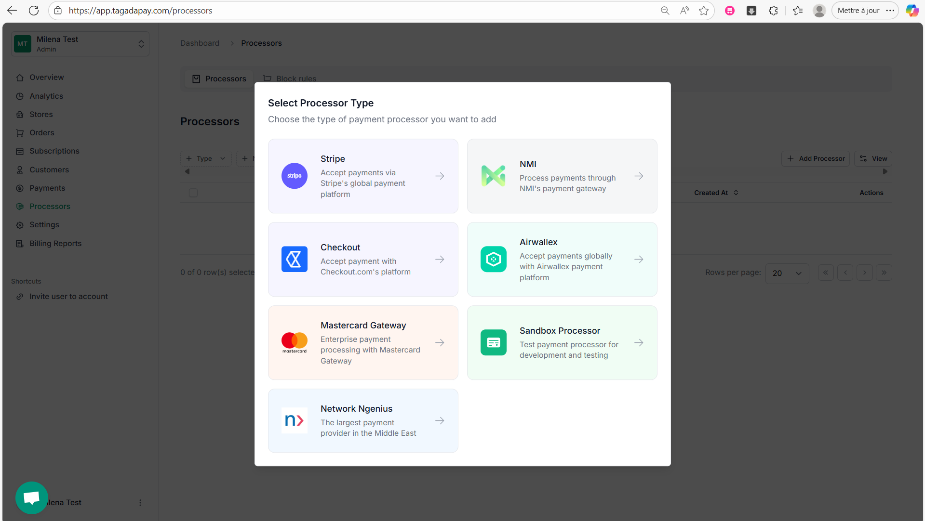Open the Type filter dropdown
The height and width of the screenshot is (521, 925).
pos(206,158)
